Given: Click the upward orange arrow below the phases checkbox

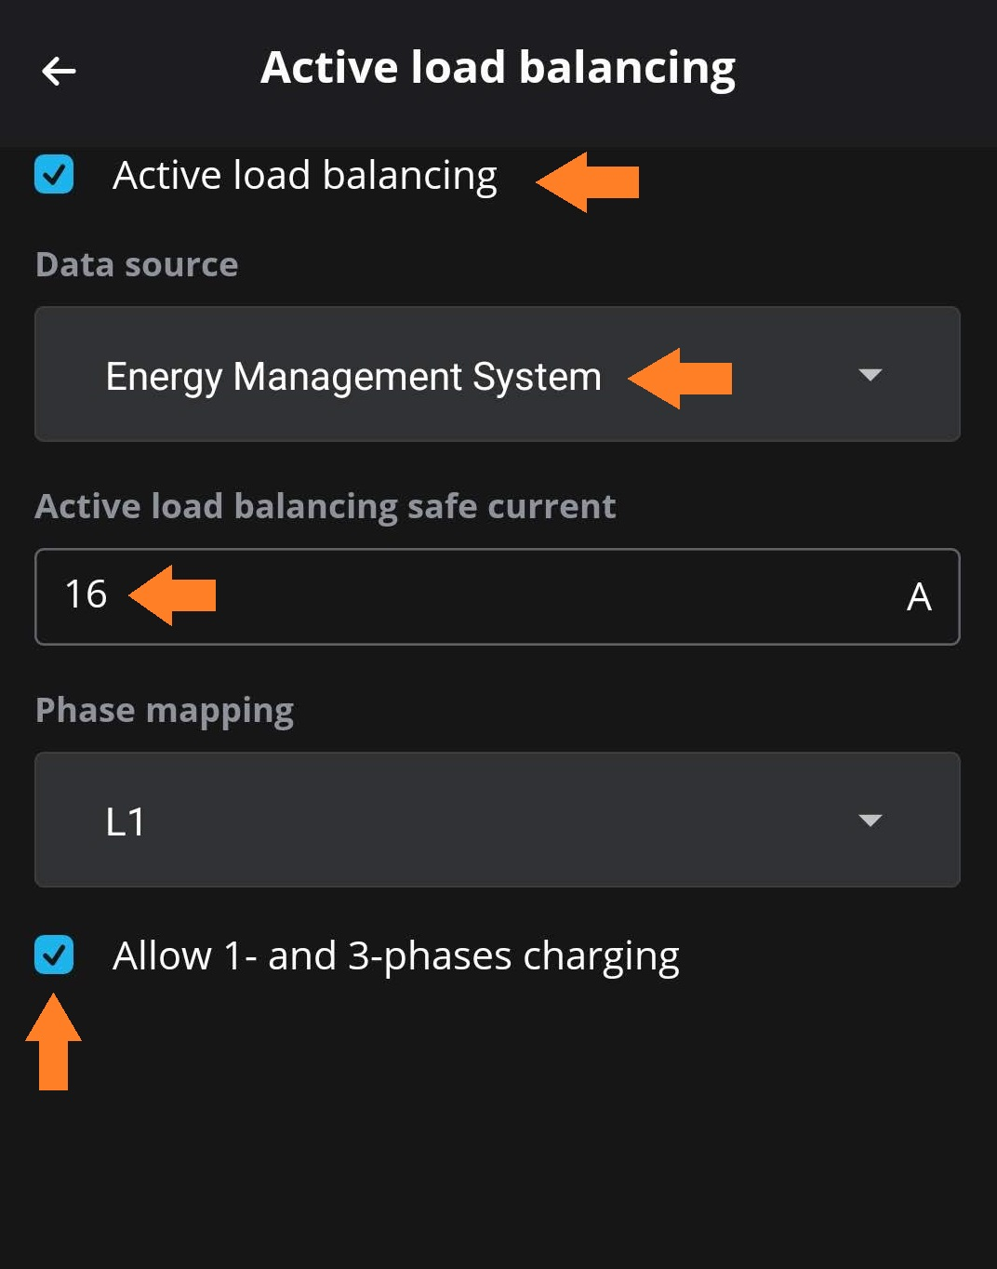Looking at the screenshot, I should (53, 1040).
